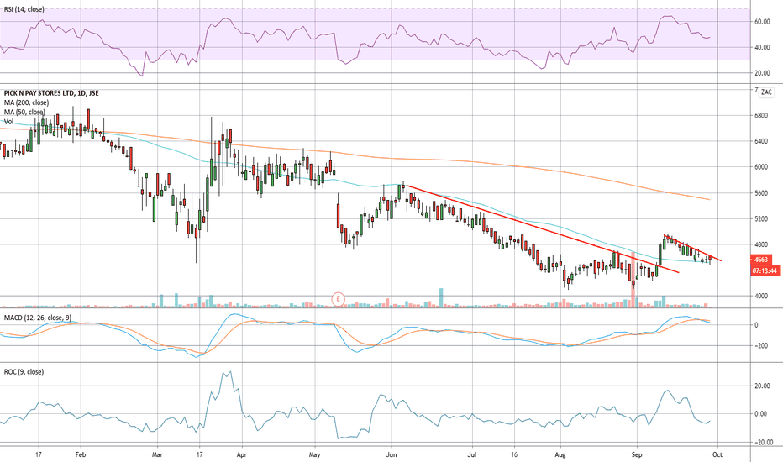Click the RSI 60.00 axis value
The width and height of the screenshot is (783, 462).
point(763,22)
